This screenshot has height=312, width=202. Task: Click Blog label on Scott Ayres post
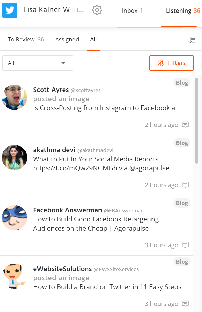182,83
